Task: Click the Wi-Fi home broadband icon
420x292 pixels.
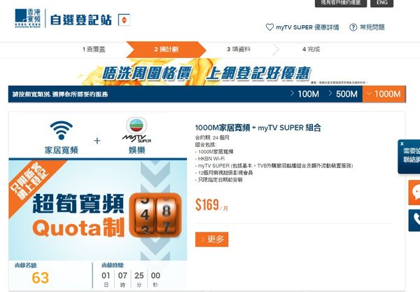Action: (x=62, y=130)
